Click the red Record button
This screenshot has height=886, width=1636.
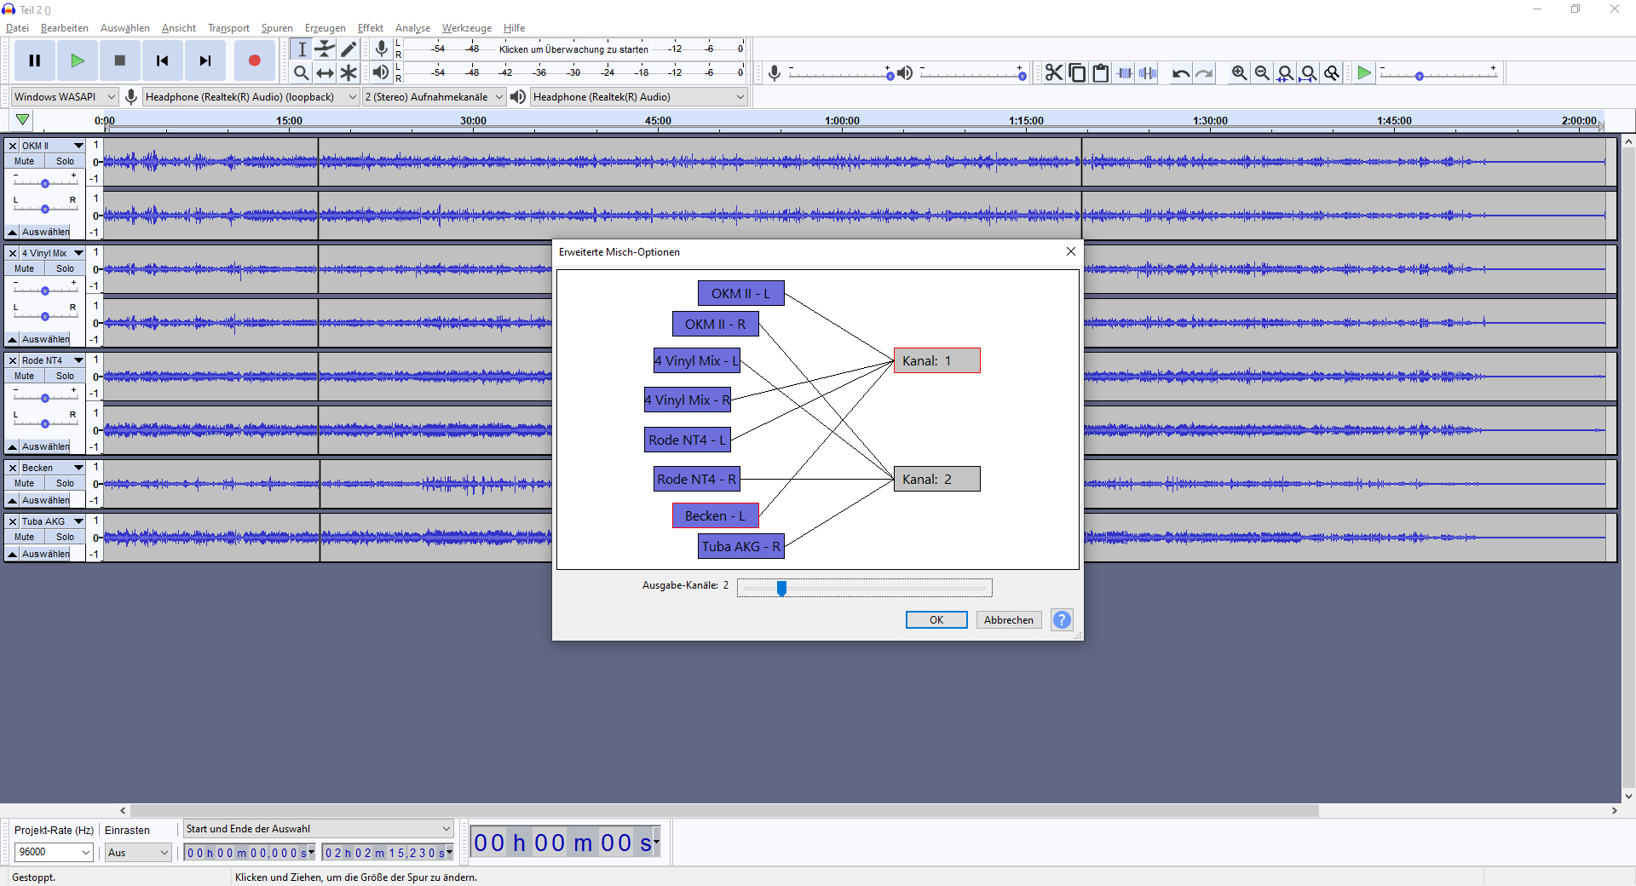254,60
